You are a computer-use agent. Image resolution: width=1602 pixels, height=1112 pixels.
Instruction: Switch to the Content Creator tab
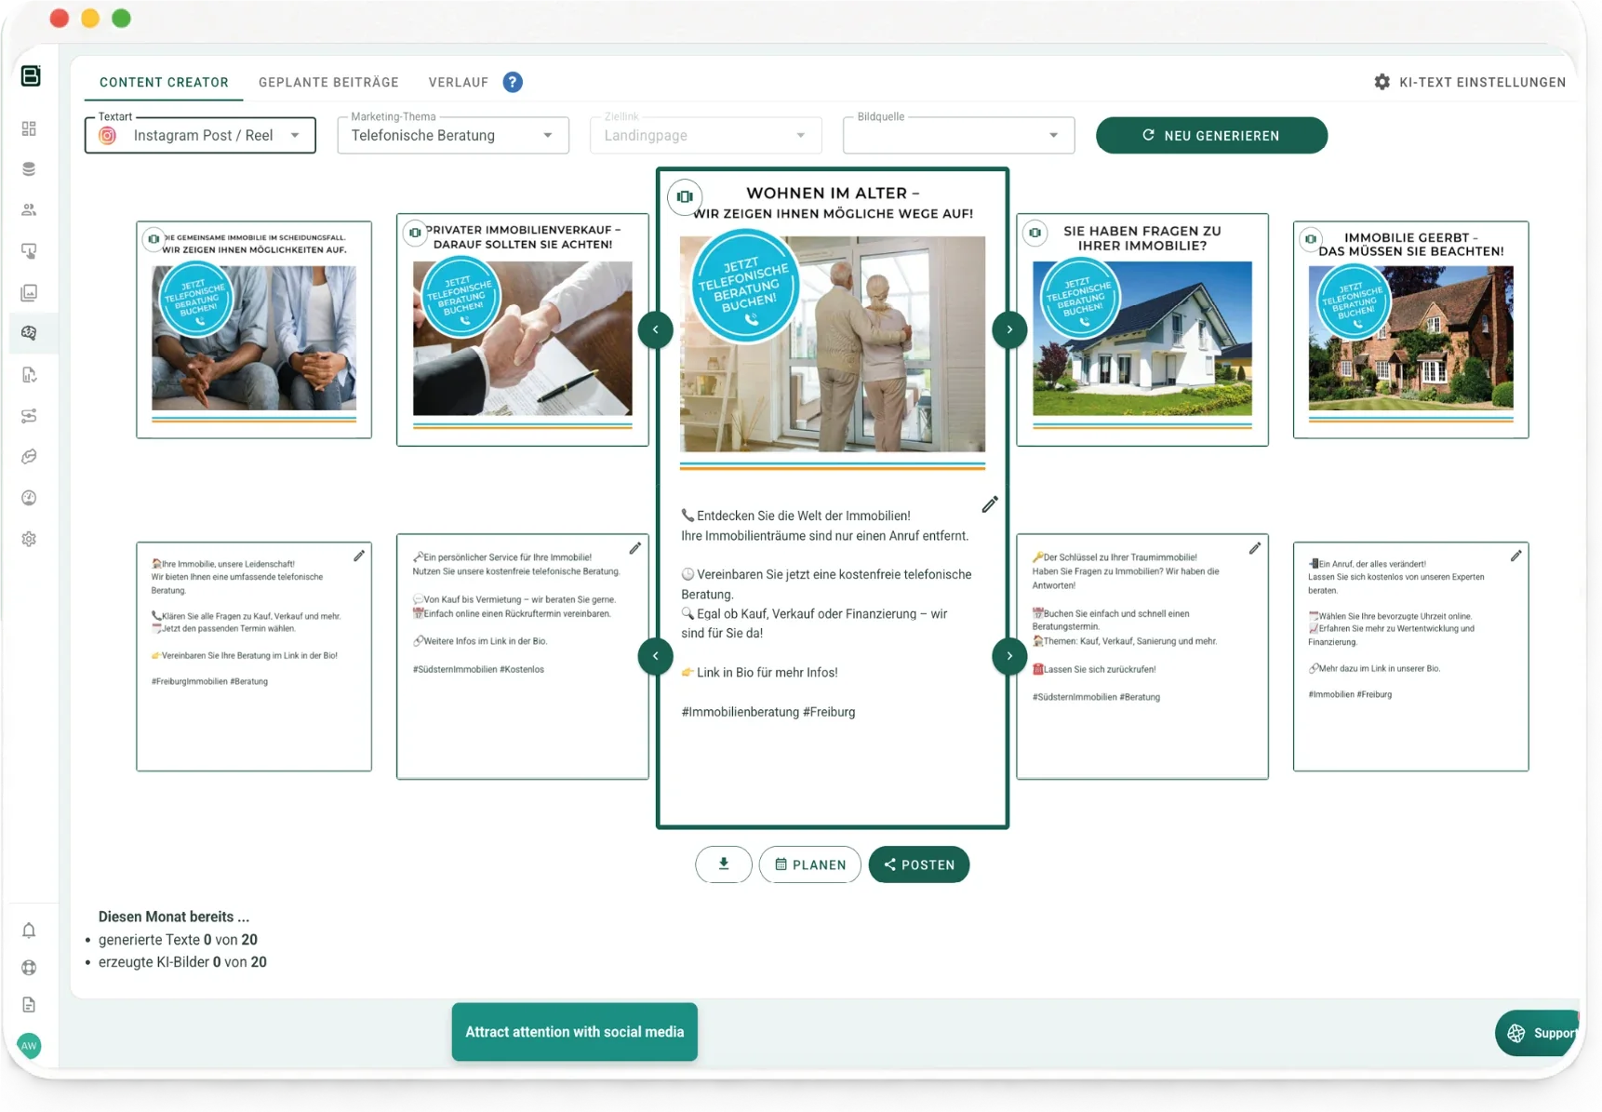[x=164, y=82]
